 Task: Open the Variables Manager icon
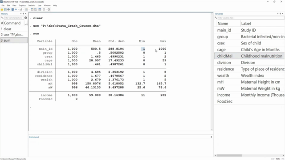pos(40,9)
